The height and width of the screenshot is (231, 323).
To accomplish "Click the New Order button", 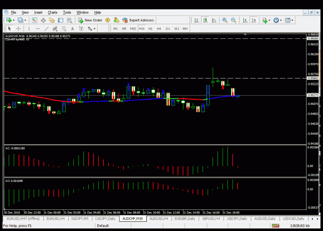I will click(90, 20).
